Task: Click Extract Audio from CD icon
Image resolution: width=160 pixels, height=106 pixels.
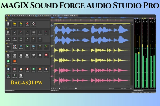Action: tap(34, 24)
